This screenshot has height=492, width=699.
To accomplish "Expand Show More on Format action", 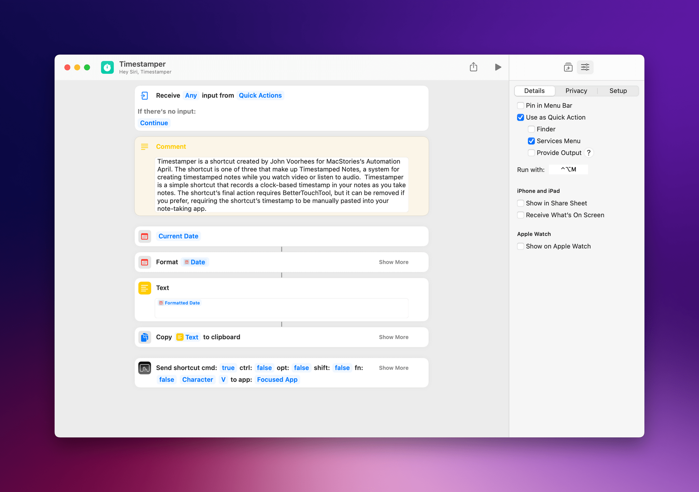I will click(x=394, y=262).
